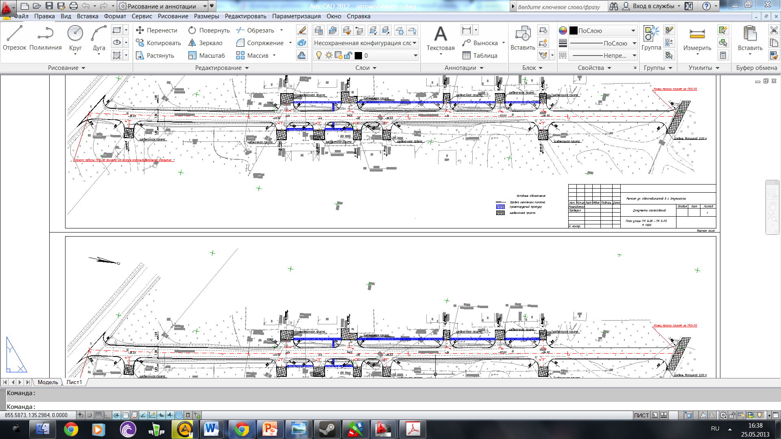Open the Формат menu
The height and width of the screenshot is (439, 781).
[115, 16]
